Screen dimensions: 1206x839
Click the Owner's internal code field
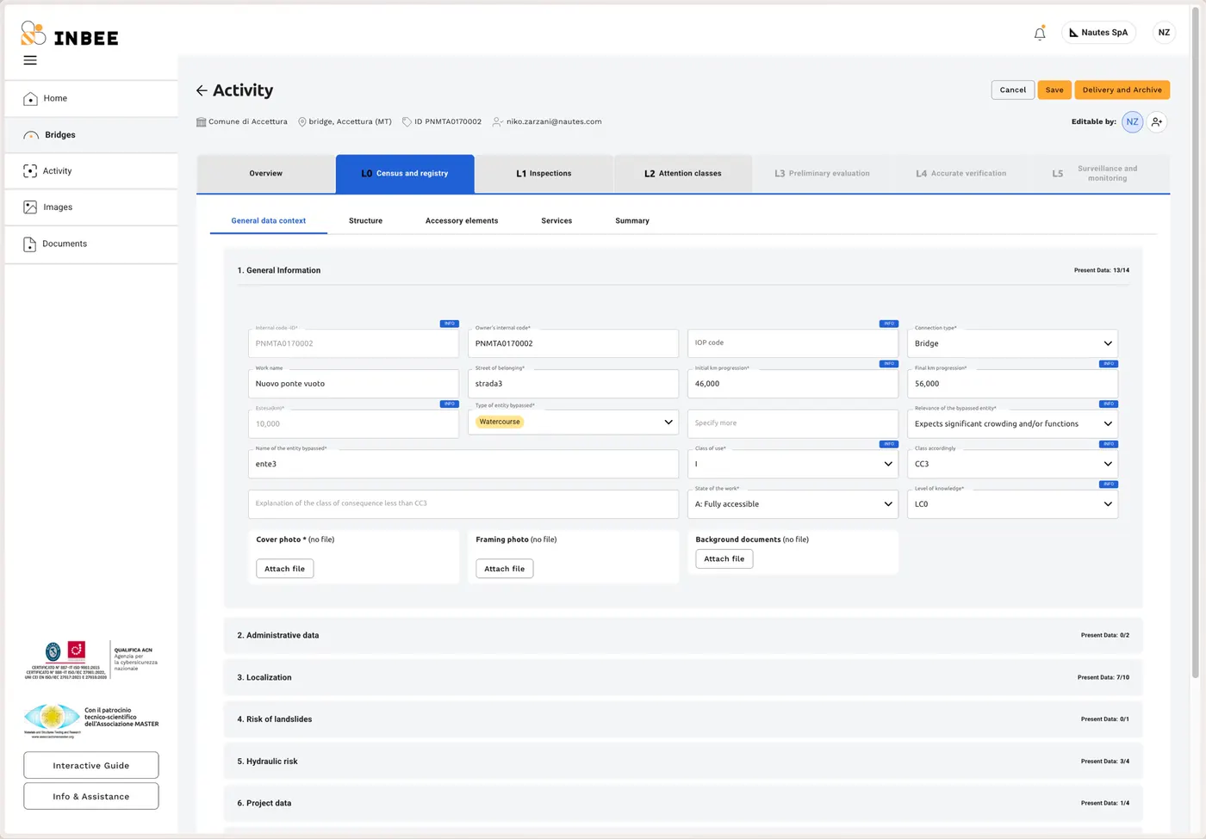573,343
